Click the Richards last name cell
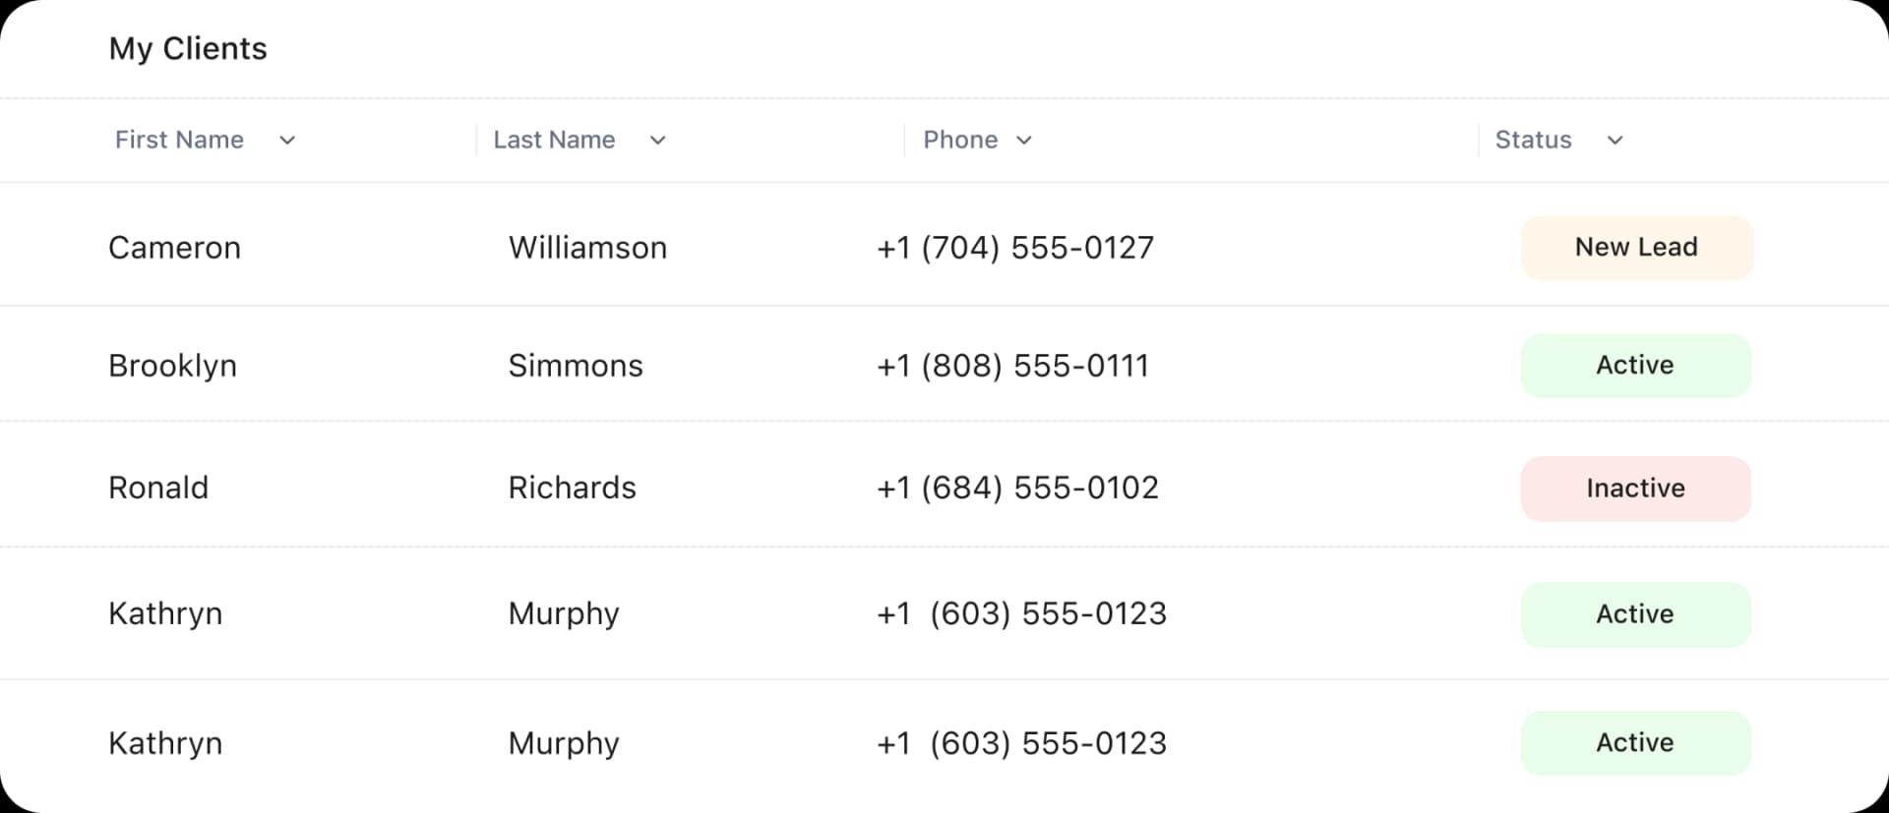 (572, 488)
